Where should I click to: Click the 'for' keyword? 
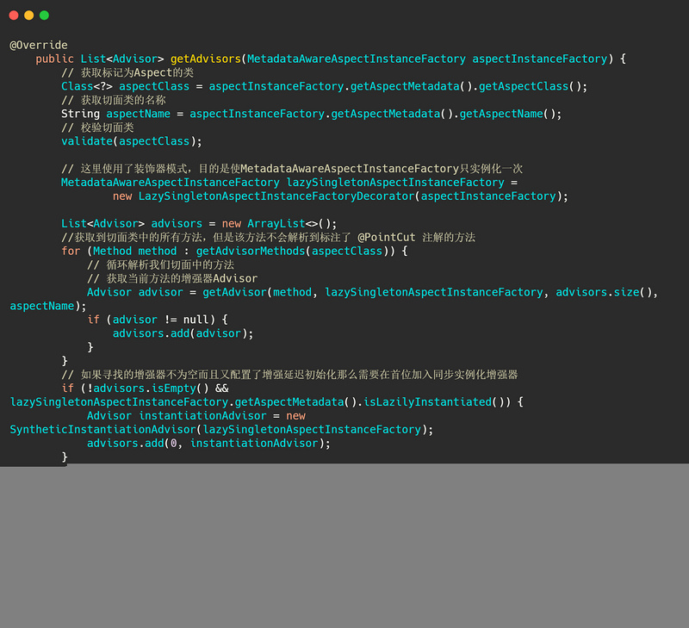71,251
